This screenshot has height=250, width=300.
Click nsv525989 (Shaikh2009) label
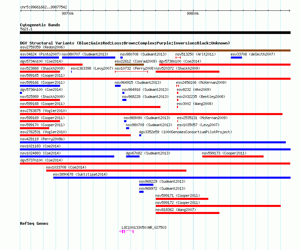click(42, 97)
